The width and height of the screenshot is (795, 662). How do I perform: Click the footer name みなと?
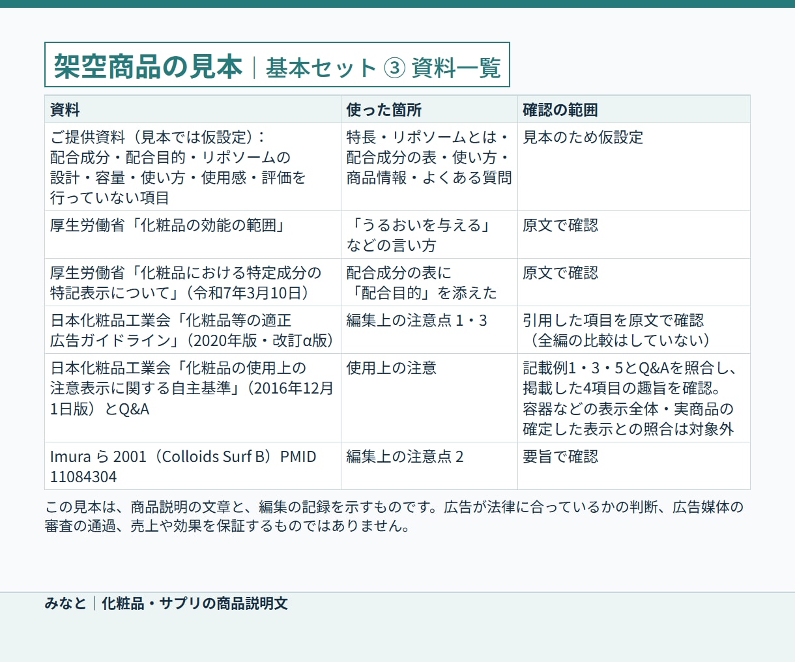click(65, 603)
